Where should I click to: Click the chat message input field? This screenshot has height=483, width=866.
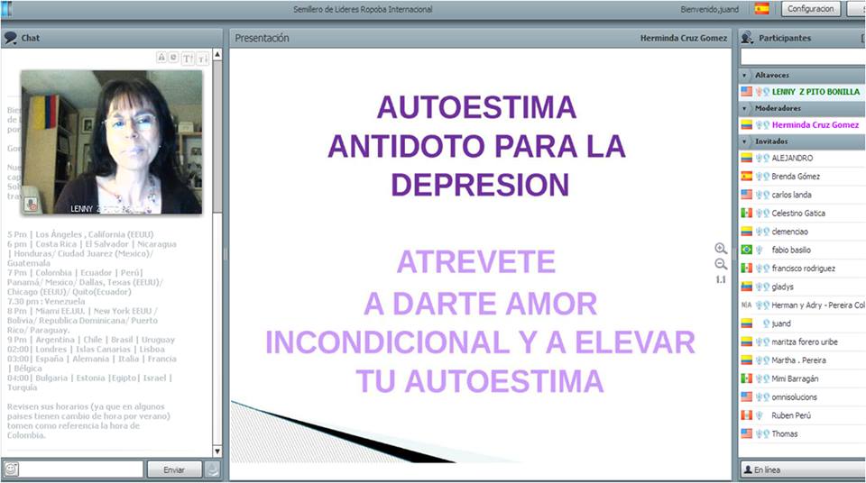pos(82,469)
